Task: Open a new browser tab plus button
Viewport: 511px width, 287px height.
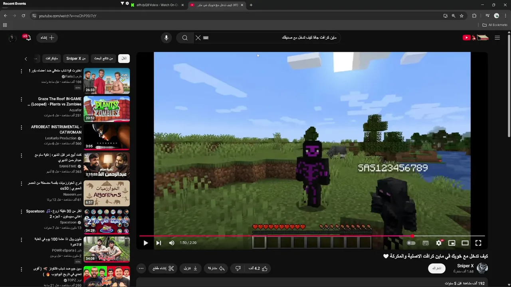Action: (251, 5)
